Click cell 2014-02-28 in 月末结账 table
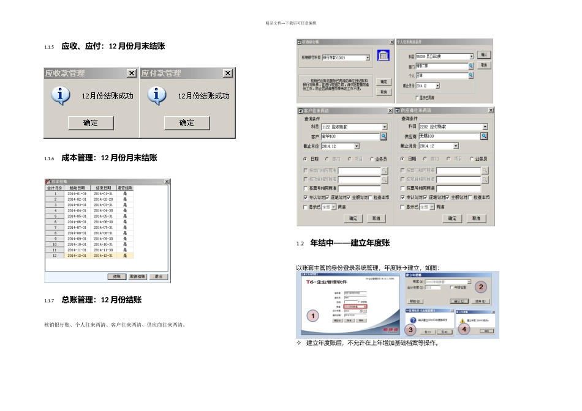This screenshot has height=411, width=582. [x=103, y=199]
